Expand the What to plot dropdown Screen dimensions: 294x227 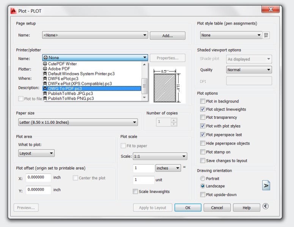(36, 153)
